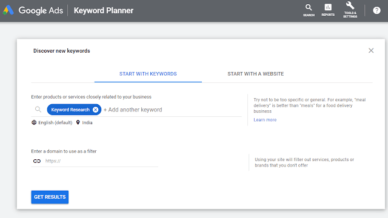Click the link chain icon beside domain field
Viewport: 388px width, 218px height.
37,161
